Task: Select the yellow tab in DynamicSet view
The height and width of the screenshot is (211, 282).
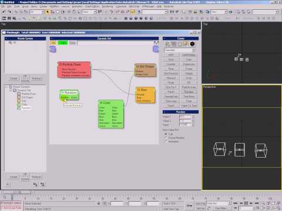Action: 53,43
